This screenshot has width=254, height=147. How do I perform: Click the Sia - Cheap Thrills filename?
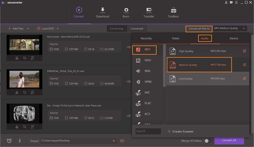point(74,105)
